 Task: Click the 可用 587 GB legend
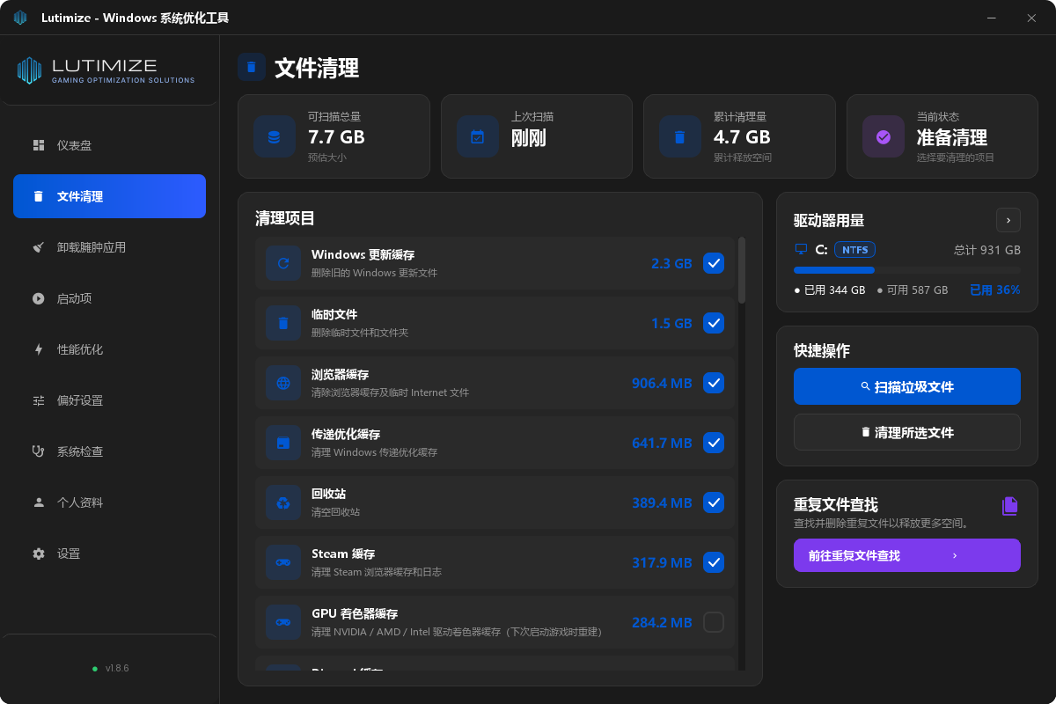(x=913, y=290)
